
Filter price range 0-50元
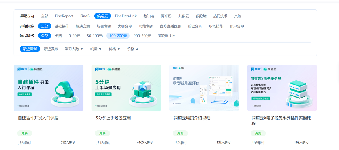coord(75,36)
